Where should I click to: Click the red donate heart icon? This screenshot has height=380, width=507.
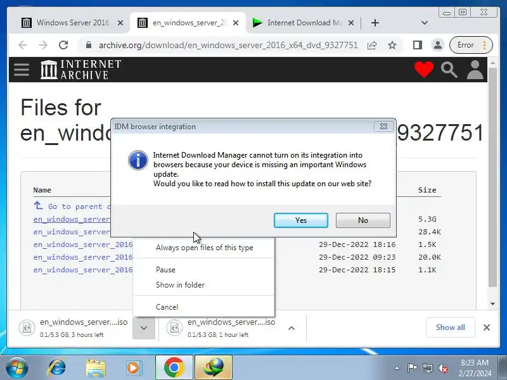coord(423,70)
